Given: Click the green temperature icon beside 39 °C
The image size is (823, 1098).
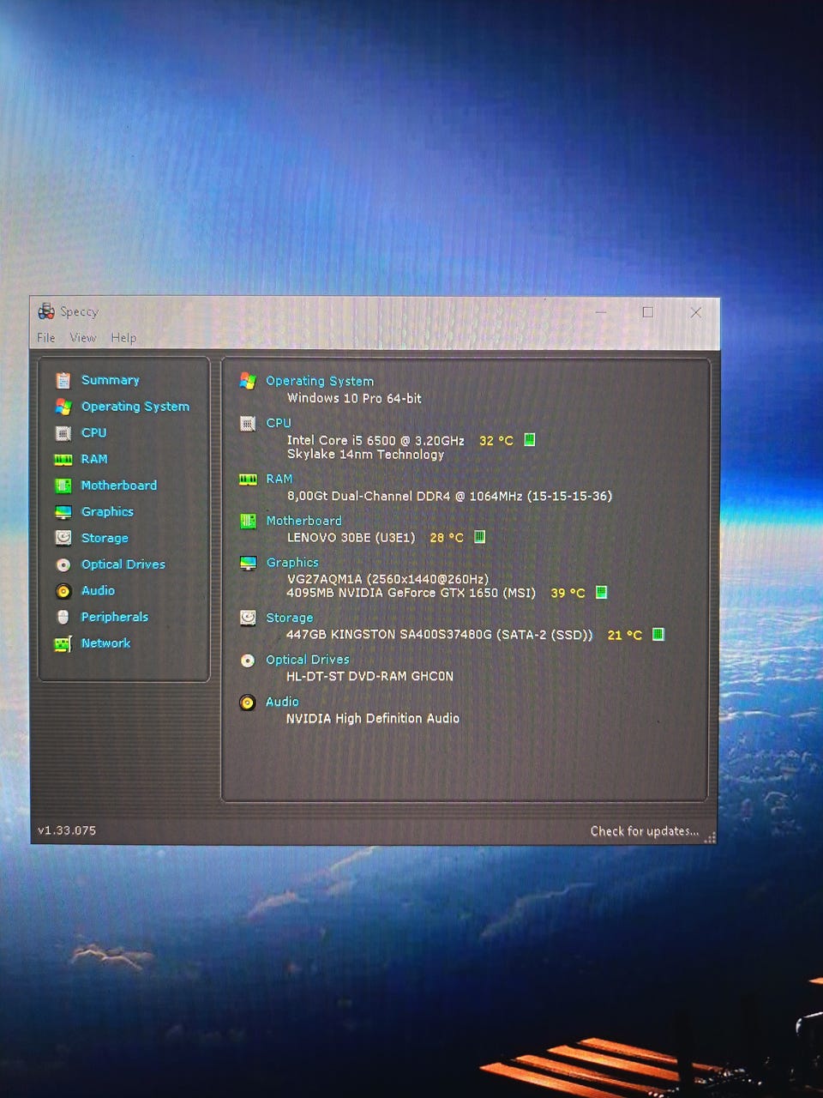Looking at the screenshot, I should tap(602, 592).
